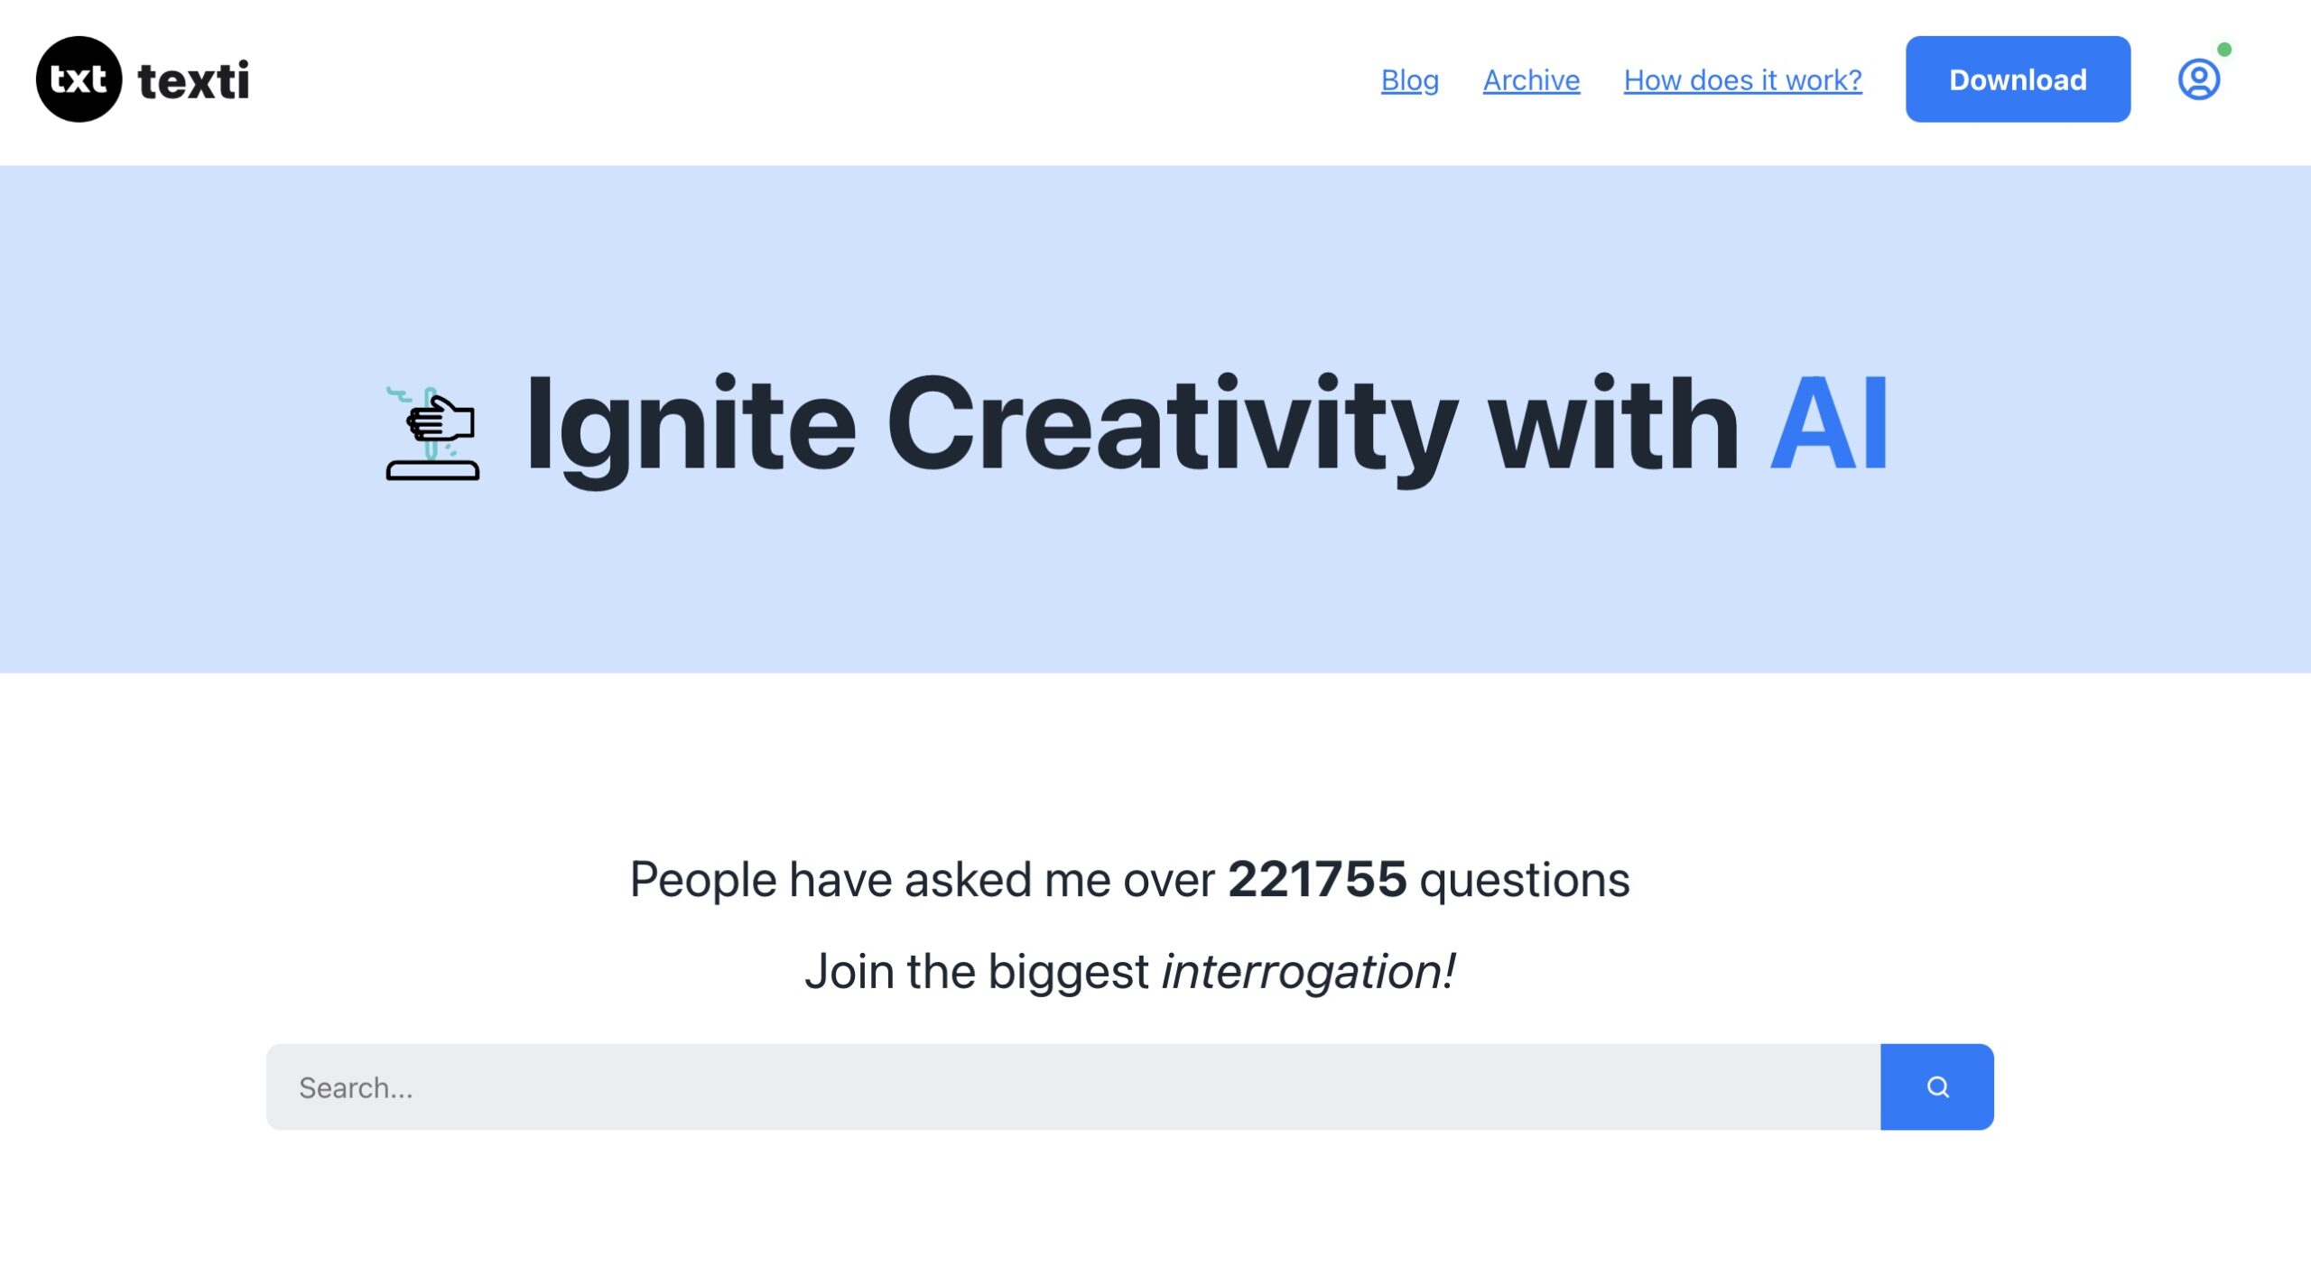Click the texti wordmark in the header

point(193,81)
